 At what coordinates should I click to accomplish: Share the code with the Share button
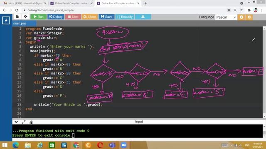[90, 17]
